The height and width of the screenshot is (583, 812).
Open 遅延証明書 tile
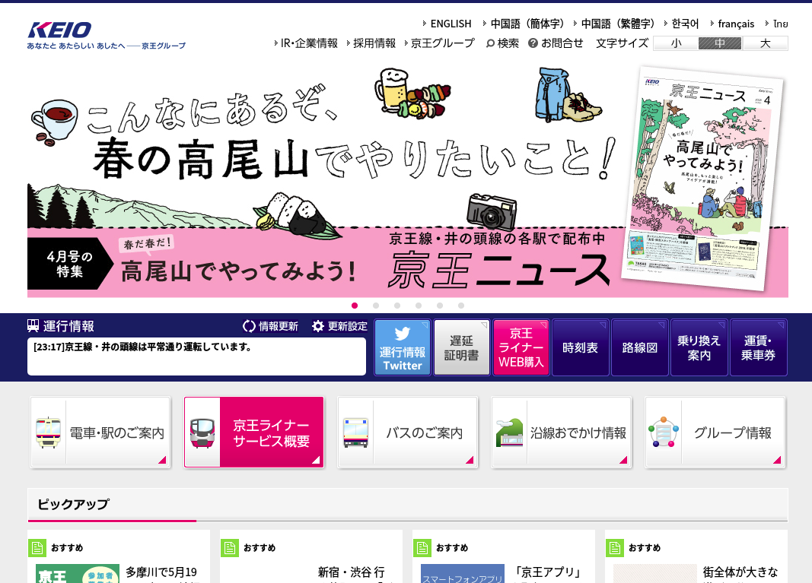(x=461, y=347)
